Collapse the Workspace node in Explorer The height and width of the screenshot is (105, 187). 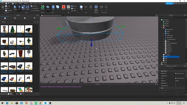(160, 20)
